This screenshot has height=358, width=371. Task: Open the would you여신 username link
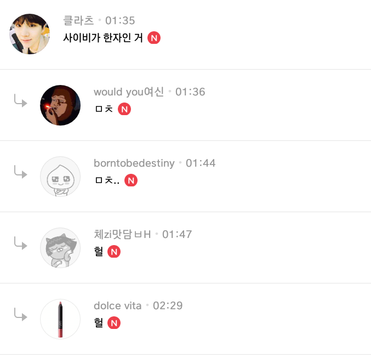[x=129, y=92]
